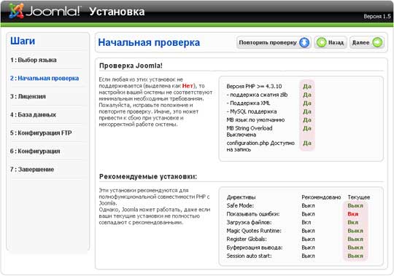Click the Safe Mode: directive label
The height and width of the screenshot is (276, 394).
point(240,205)
